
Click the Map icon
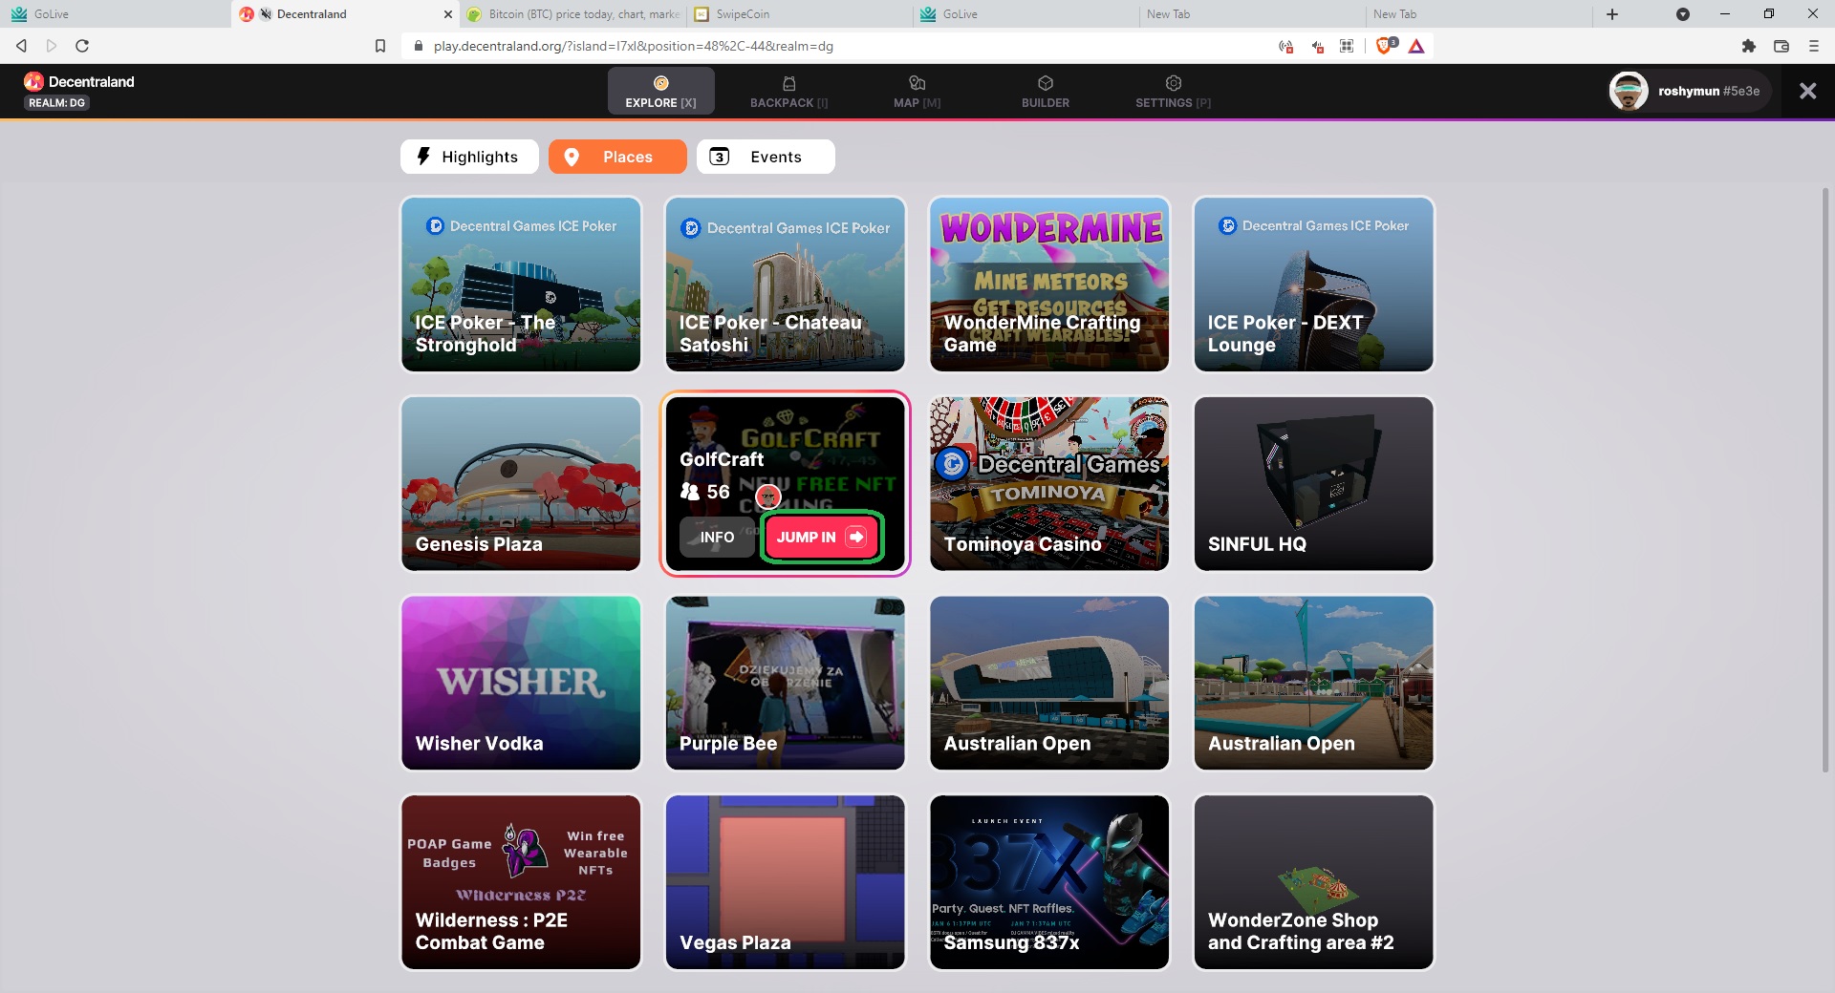917,83
